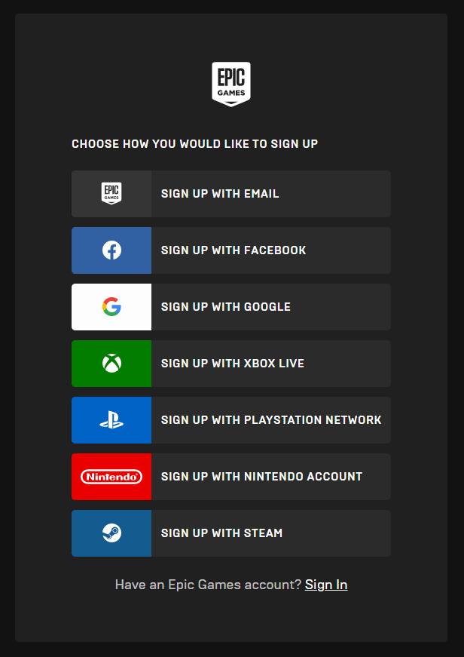Viewport: 464px width, 657px height.
Task: Click the word EMAIL in first option
Action: point(261,194)
